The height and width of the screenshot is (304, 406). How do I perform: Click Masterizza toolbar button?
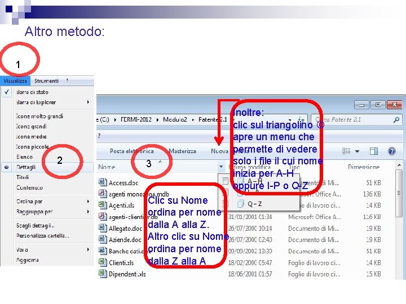(x=182, y=151)
